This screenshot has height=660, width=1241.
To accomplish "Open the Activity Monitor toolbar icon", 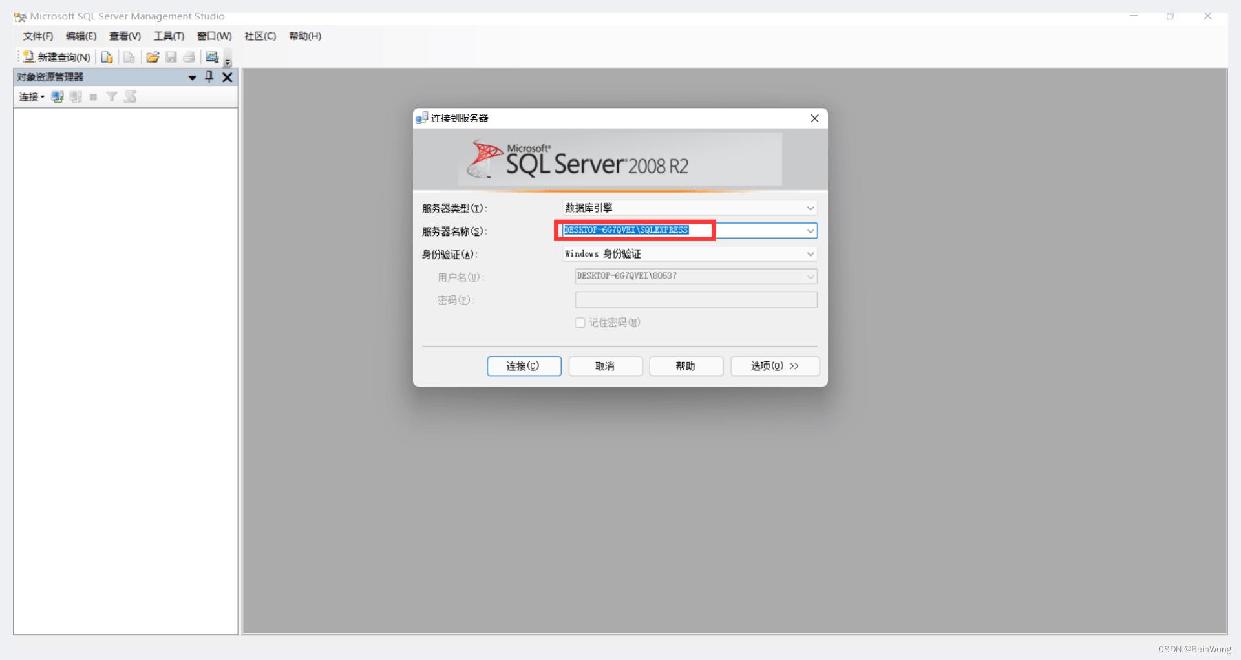I will tap(212, 58).
